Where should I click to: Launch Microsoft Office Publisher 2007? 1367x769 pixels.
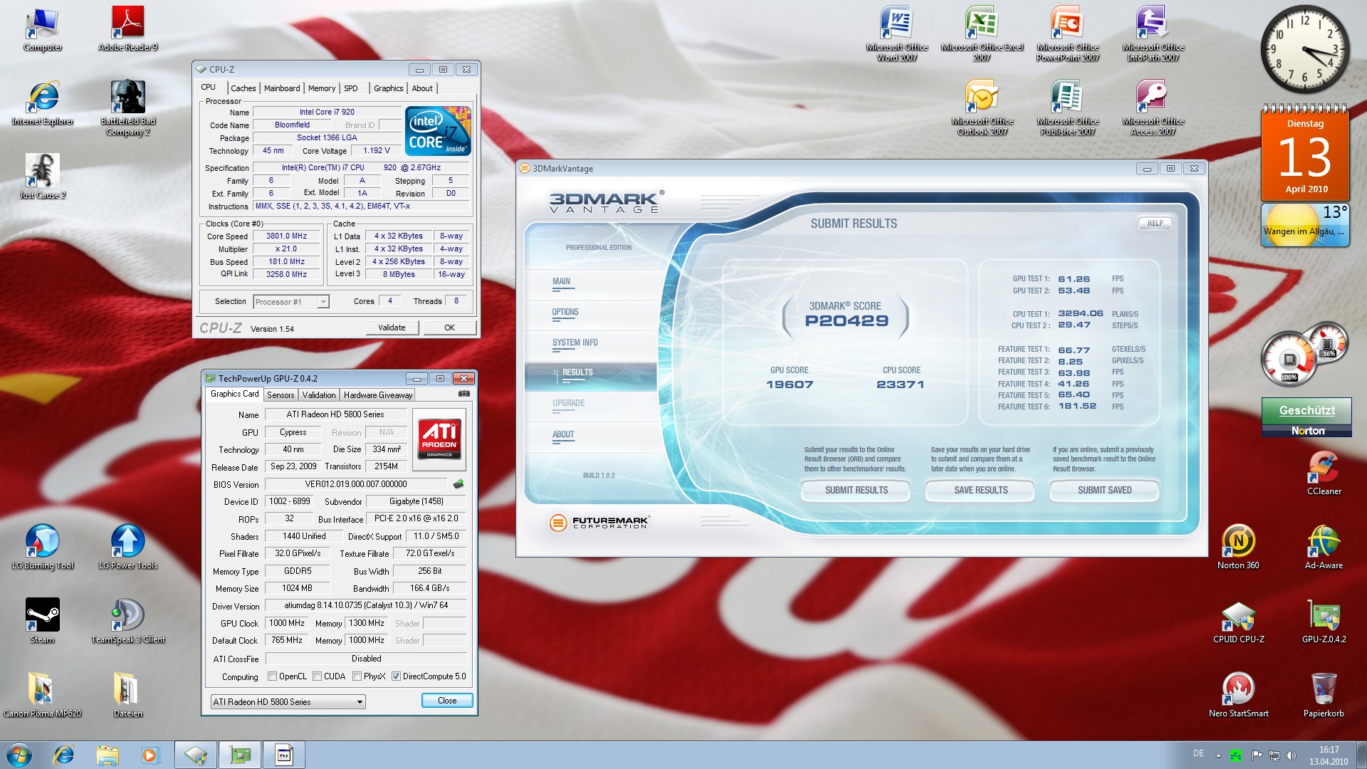point(1068,108)
